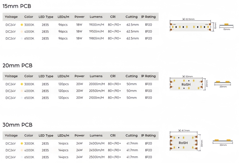Click the 15mm LED strip top-view diagram
The image size is (239, 163).
point(190,27)
